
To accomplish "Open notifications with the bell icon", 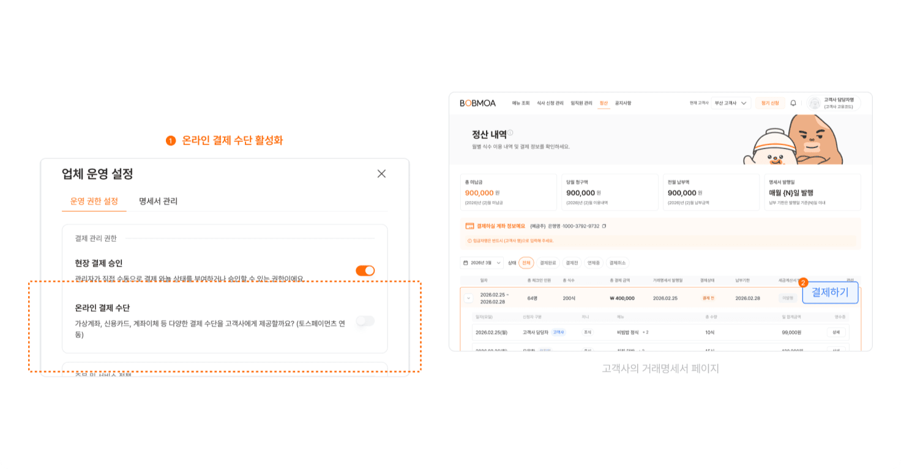I will click(x=793, y=103).
